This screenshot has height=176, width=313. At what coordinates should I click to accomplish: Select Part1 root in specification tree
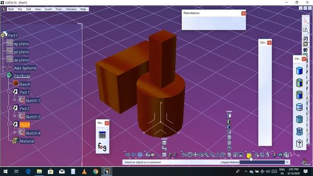tap(13, 36)
